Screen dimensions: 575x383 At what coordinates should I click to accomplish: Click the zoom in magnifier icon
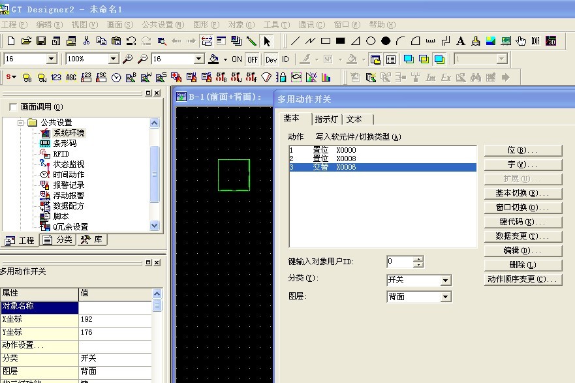[128, 59]
